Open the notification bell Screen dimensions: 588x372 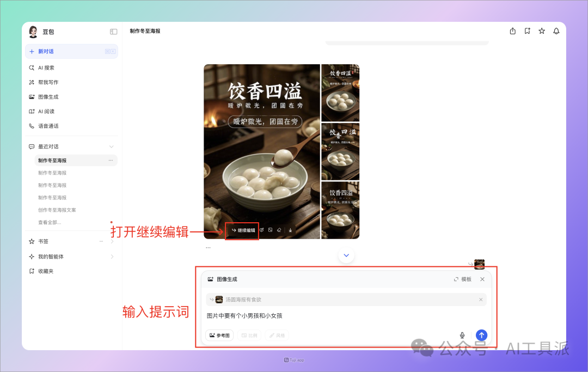(556, 31)
